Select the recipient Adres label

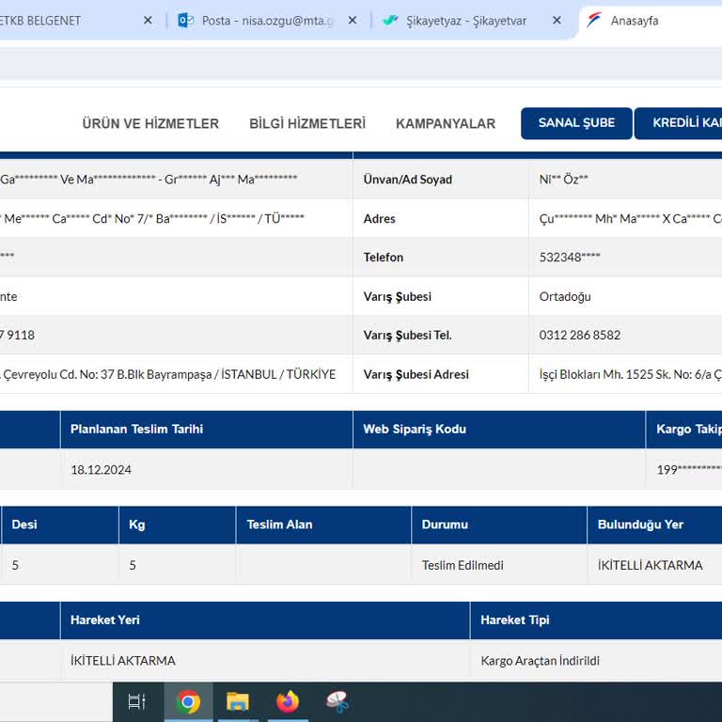coord(380,219)
